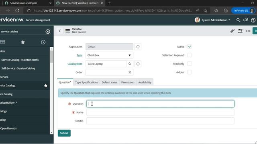This screenshot has height=144, width=257.
Task: Close the ServiceNow Developers tab
Action: point(50,3)
